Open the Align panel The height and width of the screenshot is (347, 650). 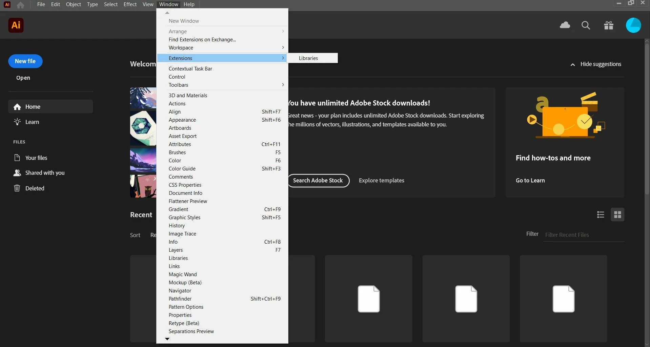[222, 112]
